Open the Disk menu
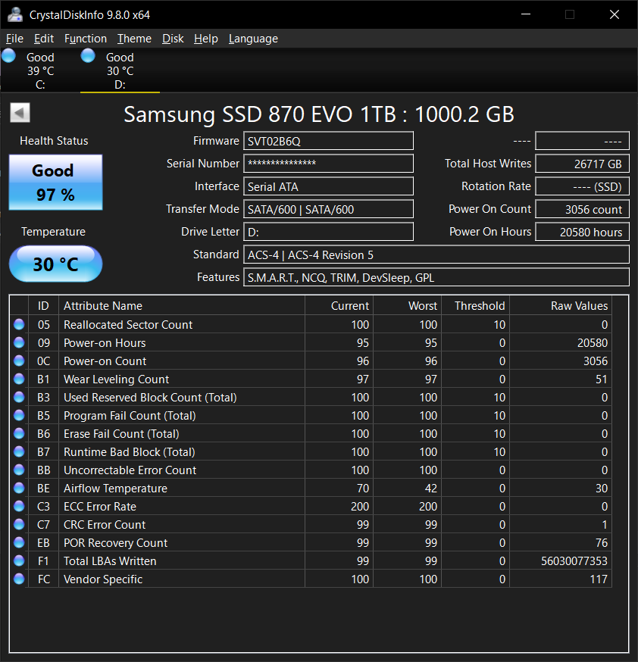638x662 pixels. (x=173, y=39)
